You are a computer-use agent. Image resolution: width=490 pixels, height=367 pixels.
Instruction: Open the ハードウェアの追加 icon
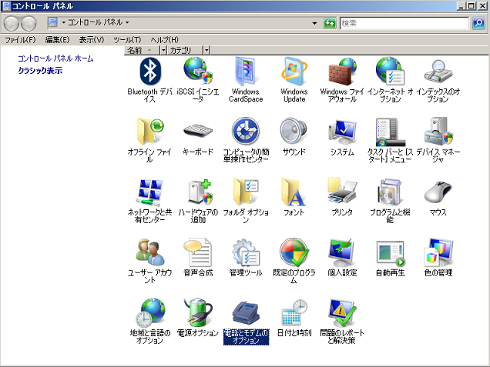click(x=200, y=192)
